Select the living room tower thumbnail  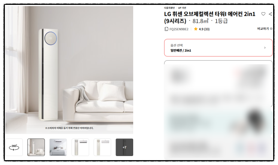tap(36, 147)
